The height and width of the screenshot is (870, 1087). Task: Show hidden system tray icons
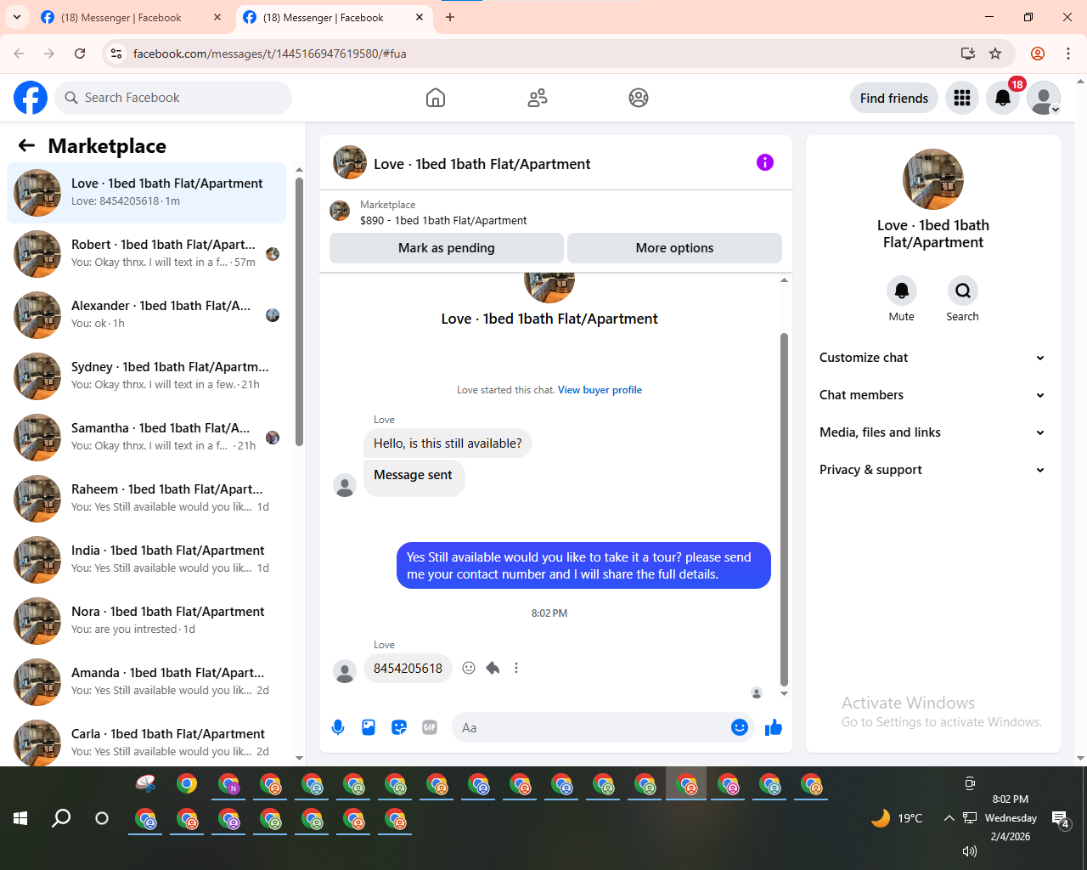click(949, 818)
